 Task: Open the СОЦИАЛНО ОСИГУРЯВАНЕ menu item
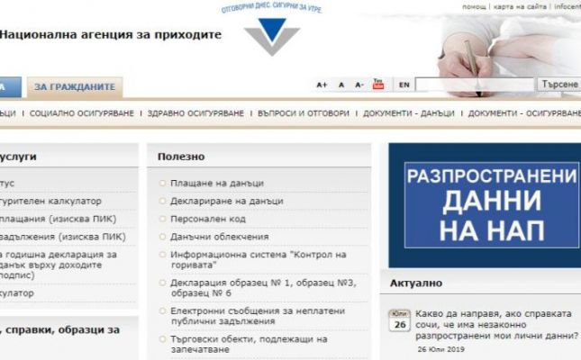(81, 114)
